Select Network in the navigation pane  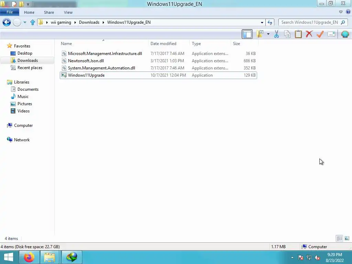[22, 140]
